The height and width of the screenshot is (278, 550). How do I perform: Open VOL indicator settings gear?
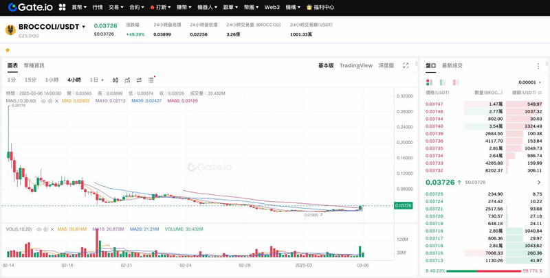(x=45, y=229)
